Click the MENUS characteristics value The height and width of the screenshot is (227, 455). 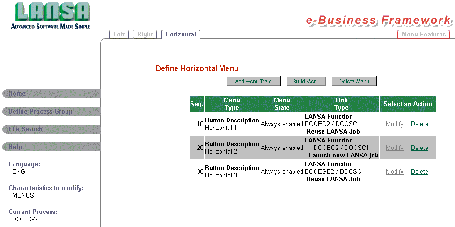coord(23,195)
